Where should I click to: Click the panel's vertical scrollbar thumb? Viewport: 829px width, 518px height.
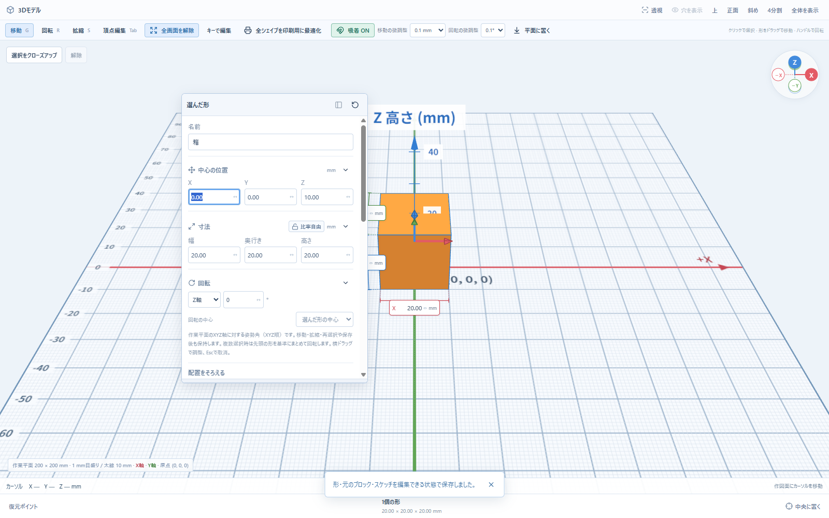point(363,173)
